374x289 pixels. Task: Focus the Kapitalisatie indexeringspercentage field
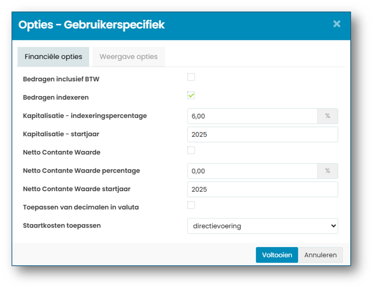(252, 116)
